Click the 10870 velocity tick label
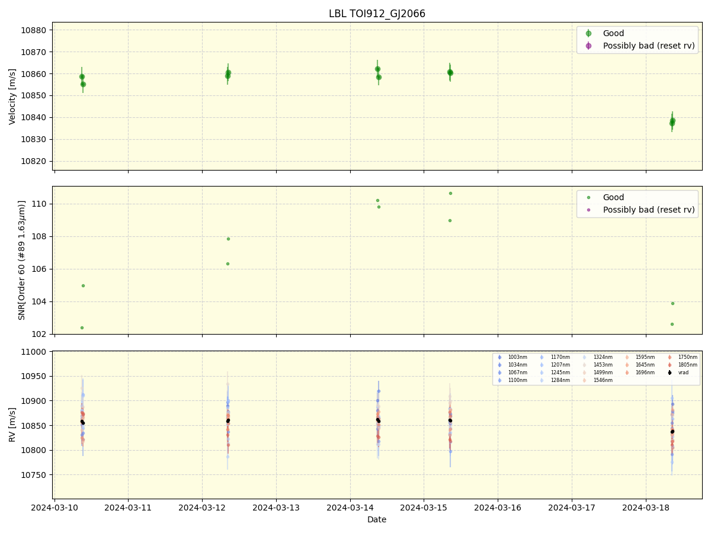 (x=34, y=52)
